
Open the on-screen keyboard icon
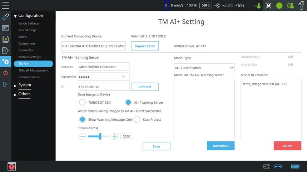pyautogui.click(x=295, y=166)
